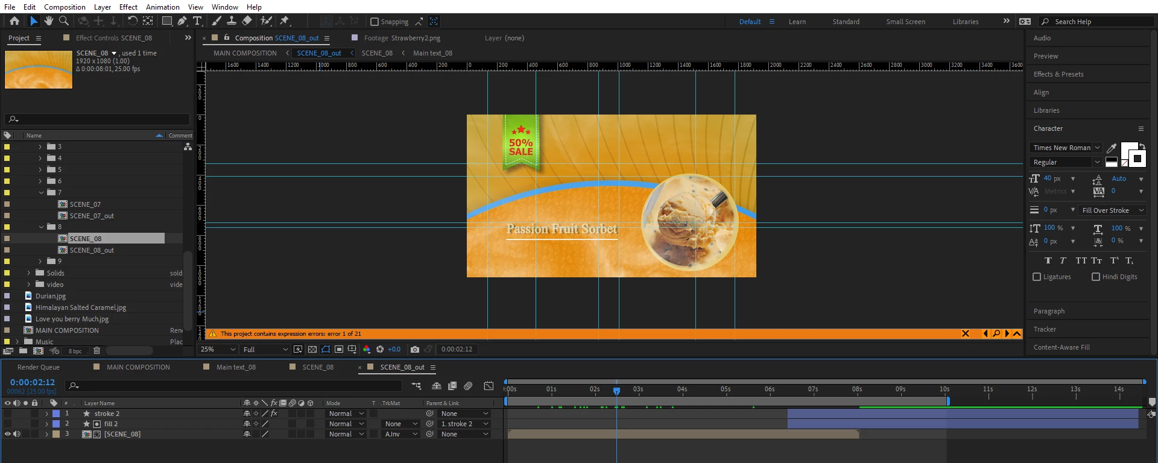Select the Rotation tool

point(132,21)
